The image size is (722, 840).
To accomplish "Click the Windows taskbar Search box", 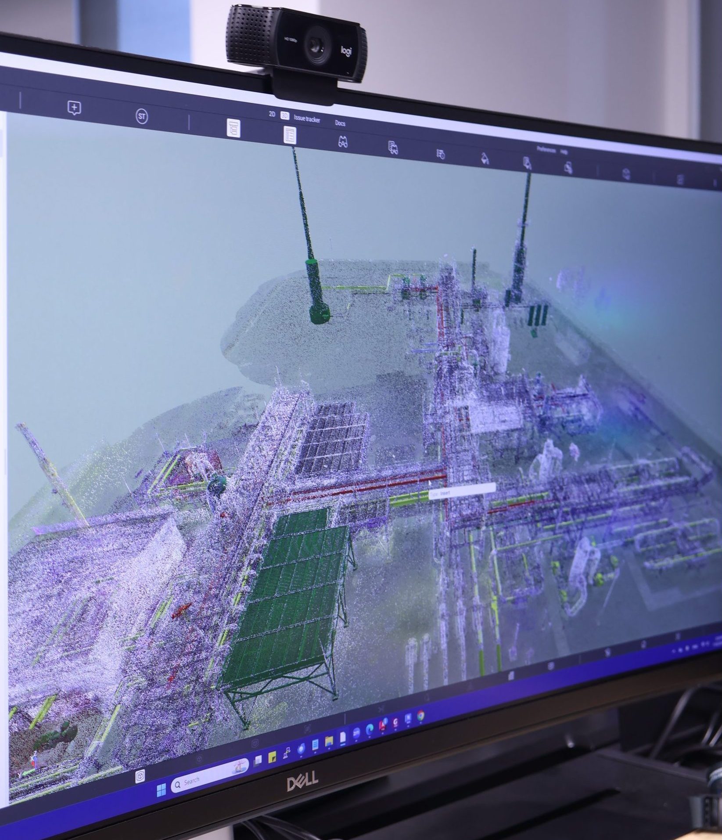I will tap(210, 775).
